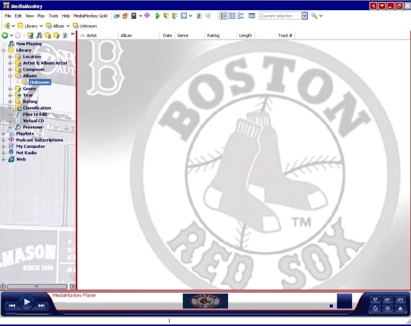Toggle repeat button in player panel
Viewport: 411px width, 326px height.
pos(375,308)
